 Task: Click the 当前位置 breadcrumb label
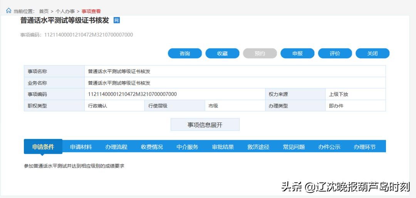point(24,11)
